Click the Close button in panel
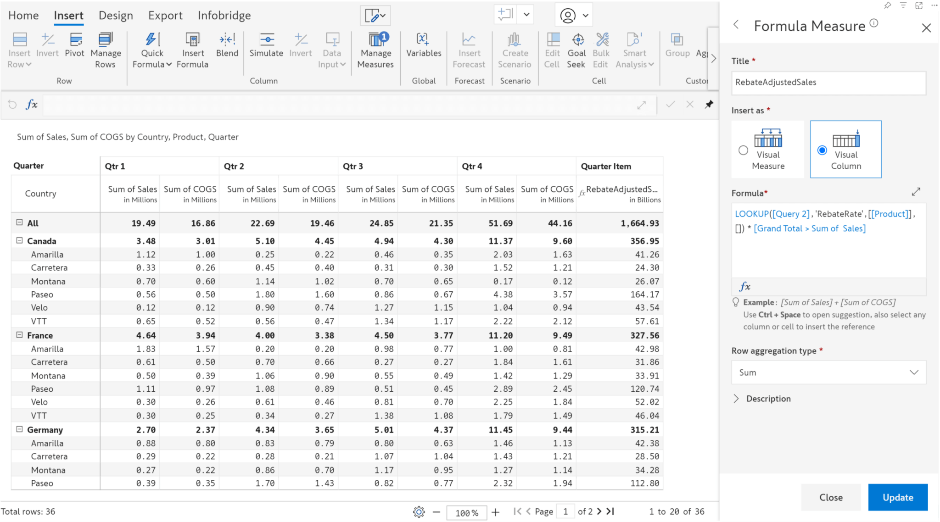940x522 pixels. (831, 497)
